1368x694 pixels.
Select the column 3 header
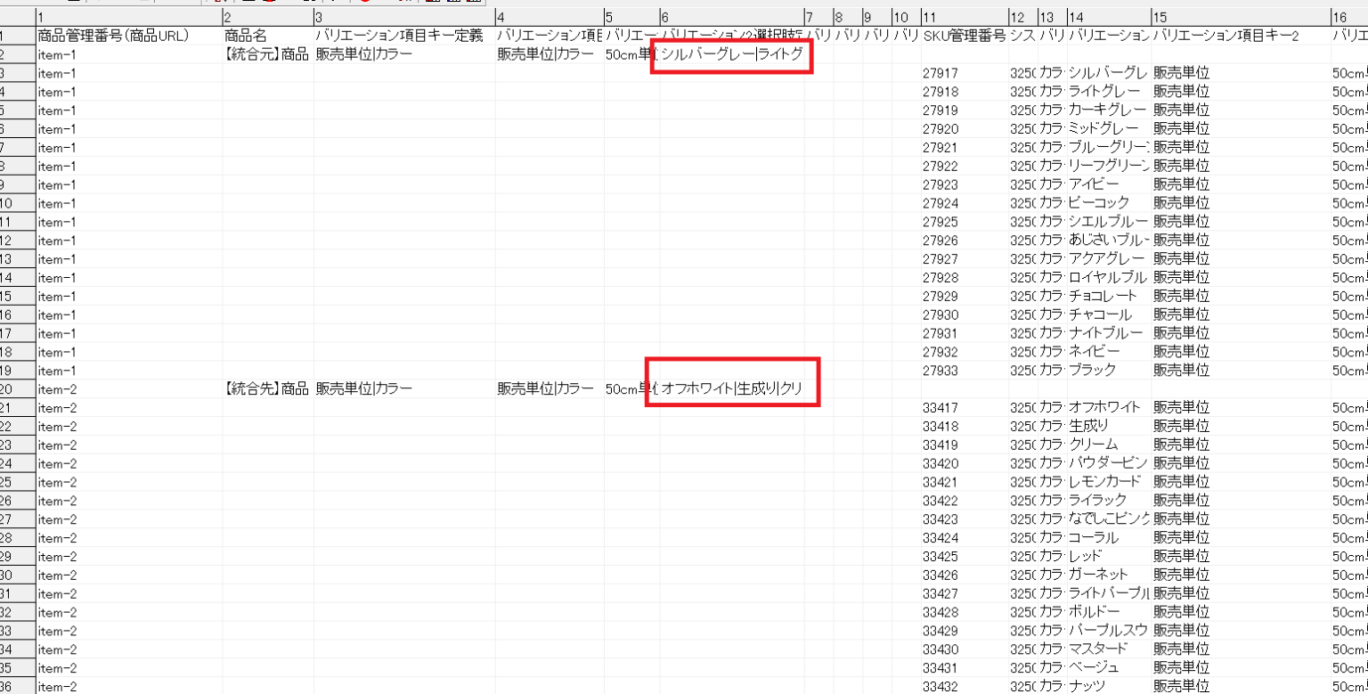pos(403,17)
